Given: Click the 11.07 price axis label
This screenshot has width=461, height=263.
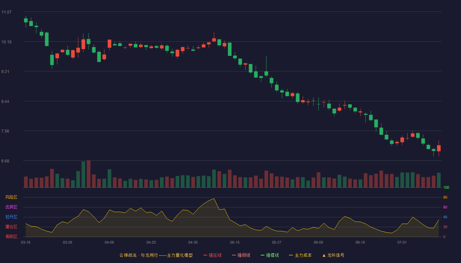Looking at the screenshot, I should point(6,12).
